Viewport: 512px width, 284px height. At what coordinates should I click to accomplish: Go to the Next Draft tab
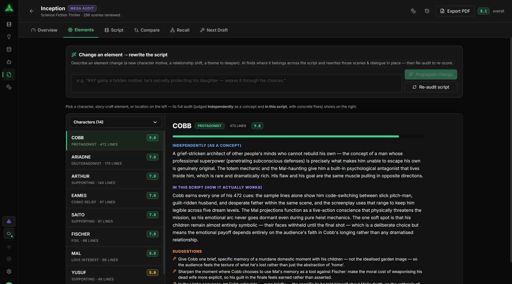pos(214,30)
